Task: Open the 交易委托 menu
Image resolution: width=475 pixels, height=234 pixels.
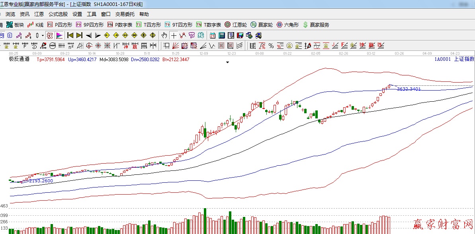Action: point(125,14)
